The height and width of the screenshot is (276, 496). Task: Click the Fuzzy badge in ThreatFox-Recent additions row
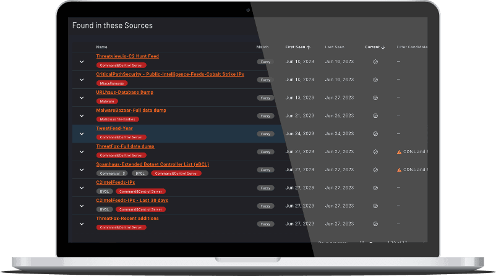pyautogui.click(x=265, y=224)
